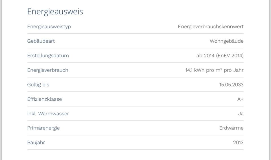Click the Effizienzklasse row label
The width and height of the screenshot is (271, 160).
tap(44, 99)
